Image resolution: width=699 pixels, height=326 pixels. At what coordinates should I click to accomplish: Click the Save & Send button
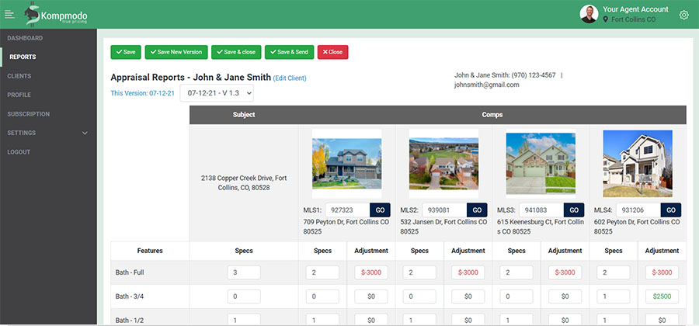[x=289, y=52]
